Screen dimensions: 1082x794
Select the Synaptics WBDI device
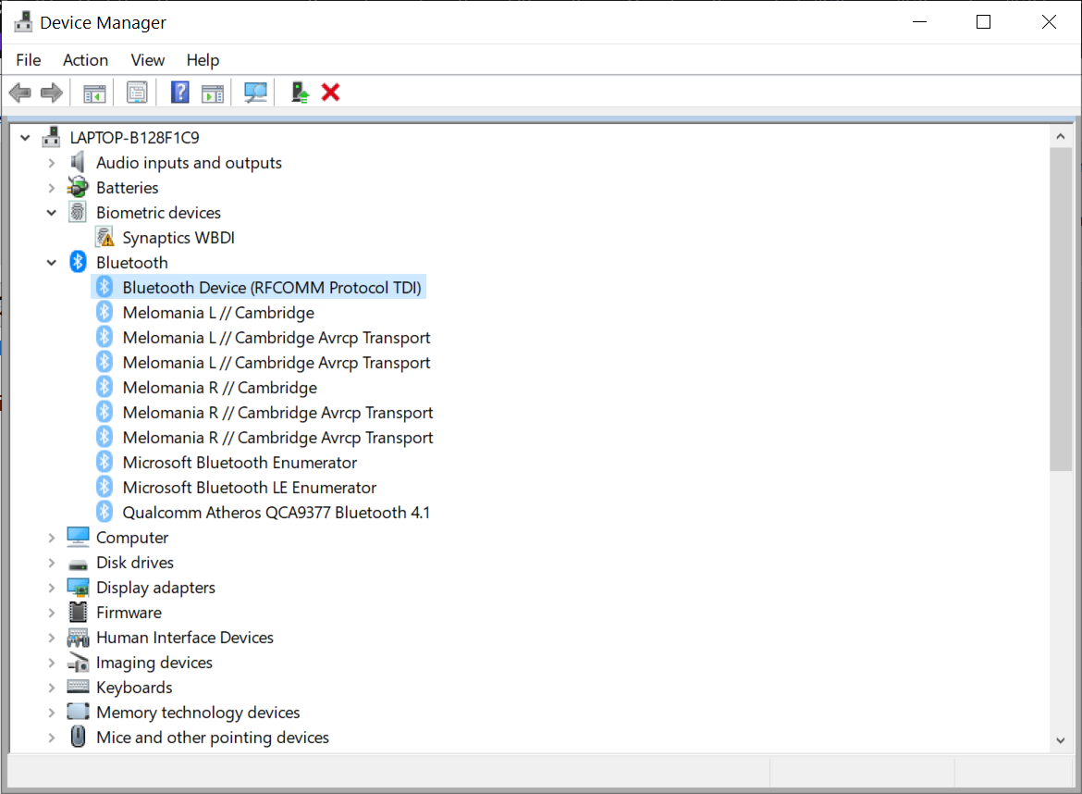[x=178, y=238]
